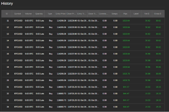Select the ID cell "11"
The width and height of the screenshot is (169, 112).
(x=8, y=21)
